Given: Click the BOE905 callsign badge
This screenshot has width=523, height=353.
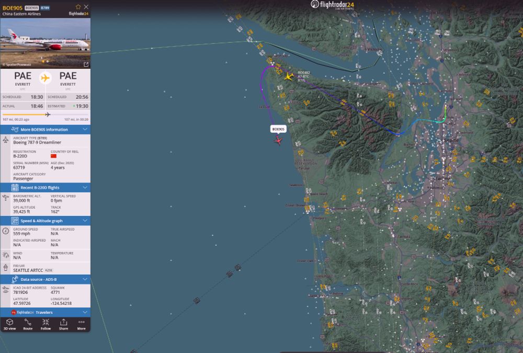Looking at the screenshot, I should click(32, 8).
